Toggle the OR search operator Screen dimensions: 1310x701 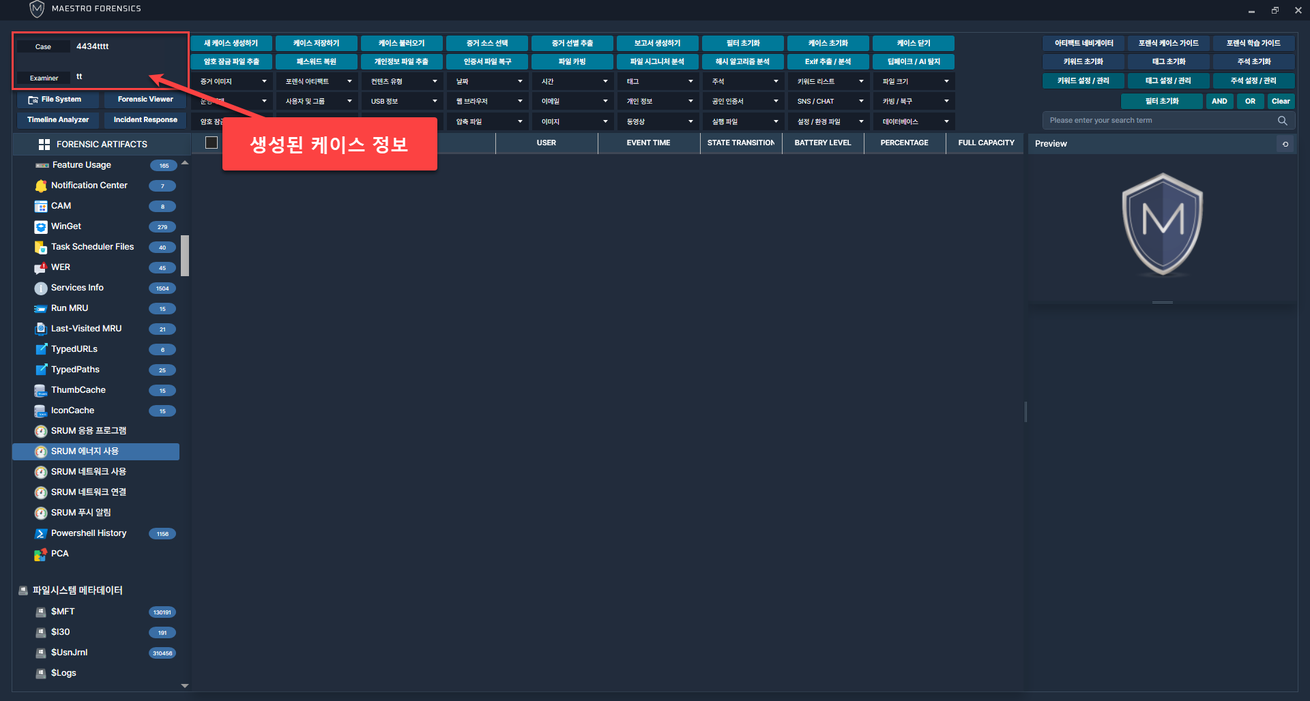point(1250,101)
